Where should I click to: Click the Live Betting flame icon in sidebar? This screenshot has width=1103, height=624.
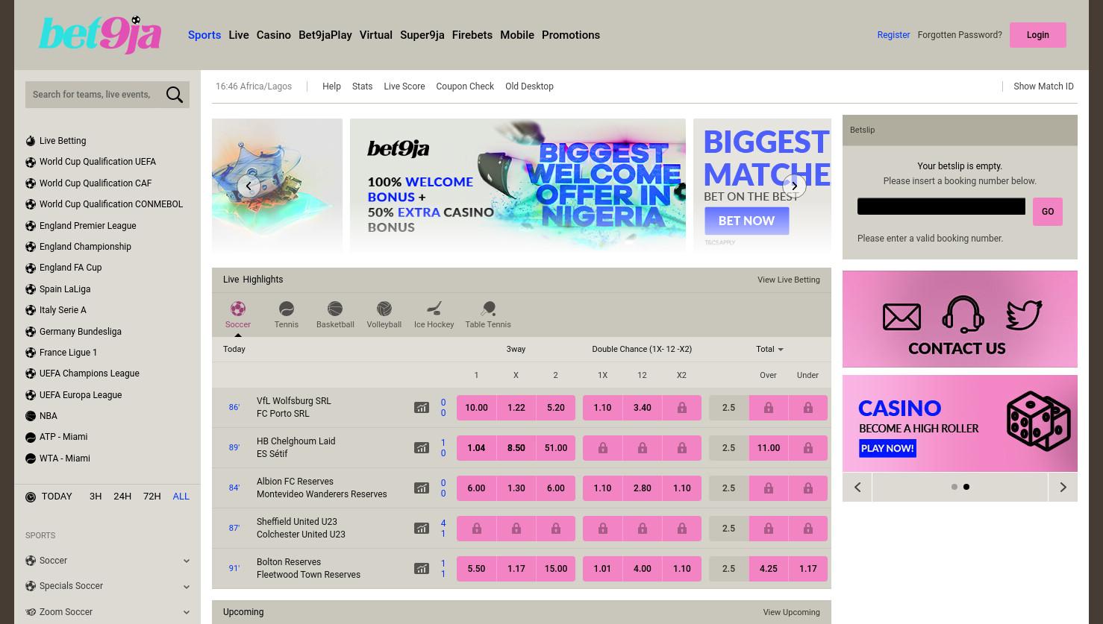31,141
